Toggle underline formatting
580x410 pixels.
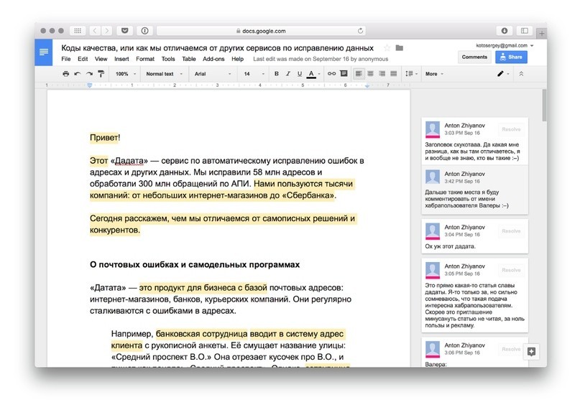pyautogui.click(x=300, y=73)
